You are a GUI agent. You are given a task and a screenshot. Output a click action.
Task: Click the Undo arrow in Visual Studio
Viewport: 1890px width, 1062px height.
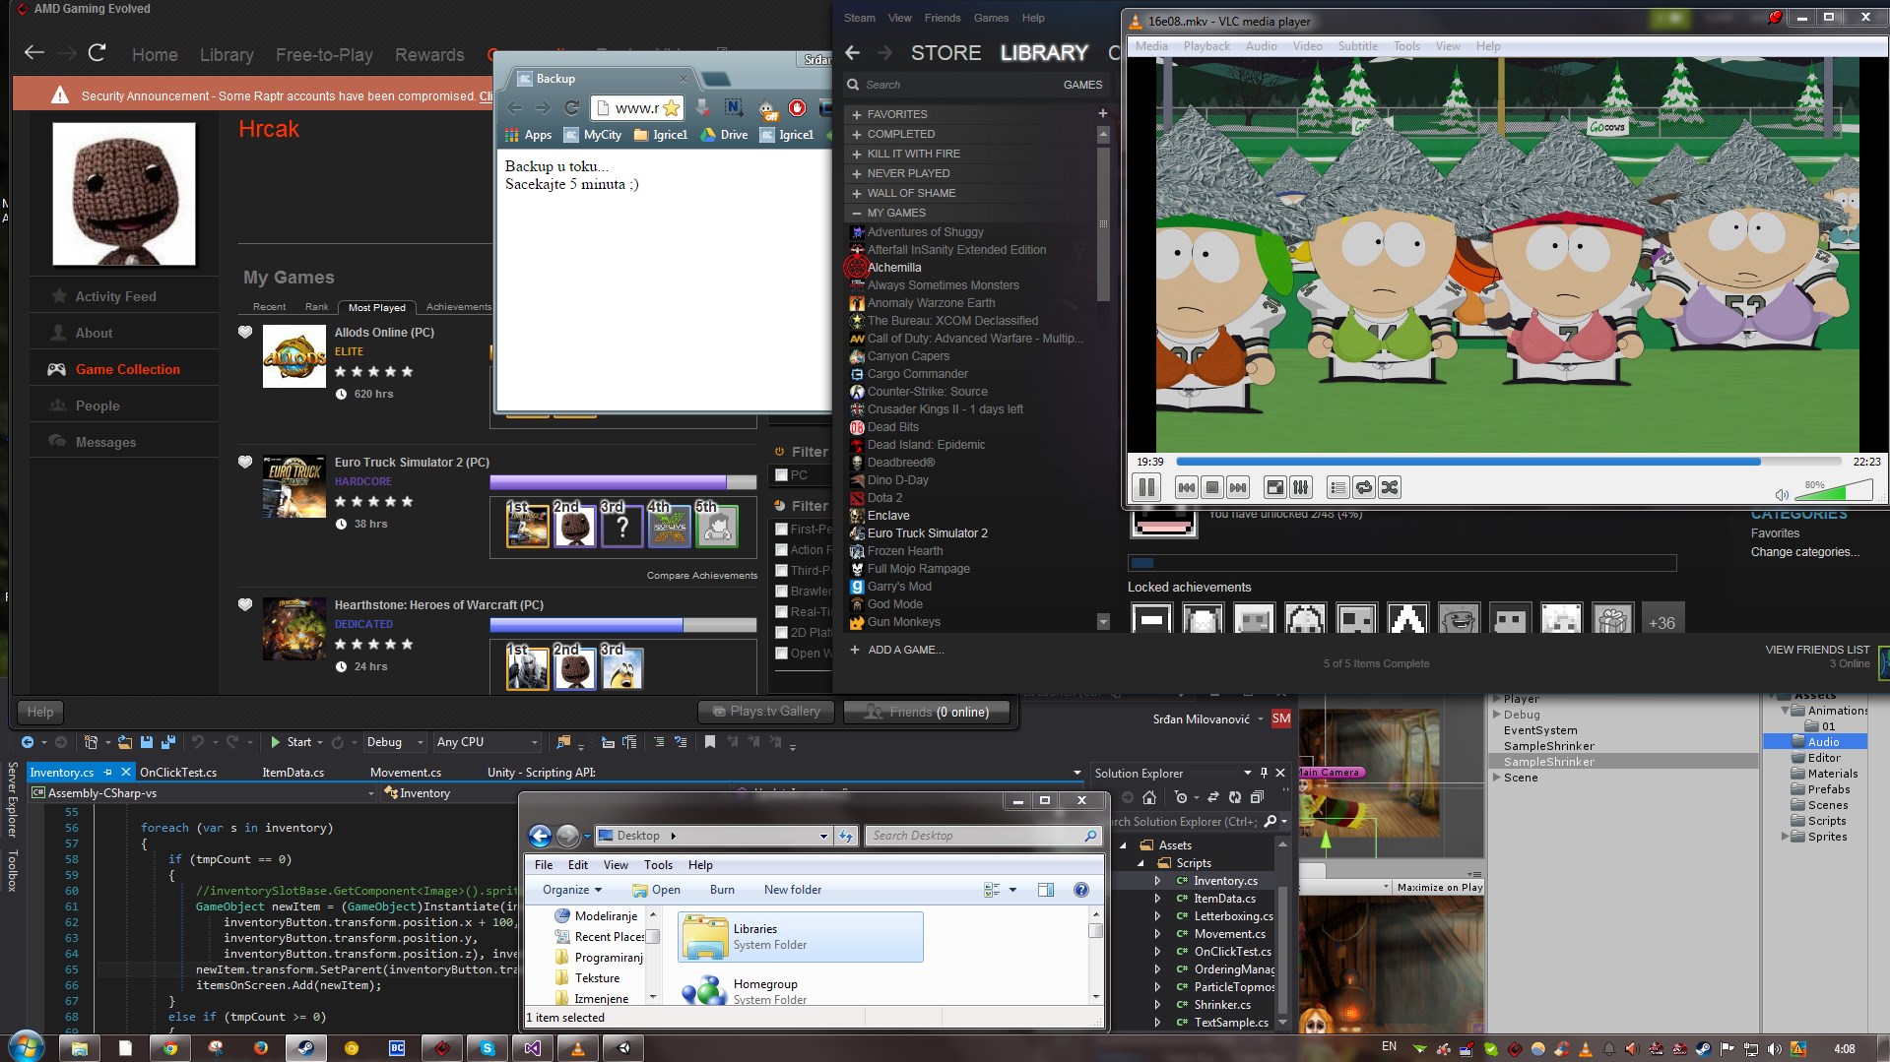pyautogui.click(x=197, y=742)
